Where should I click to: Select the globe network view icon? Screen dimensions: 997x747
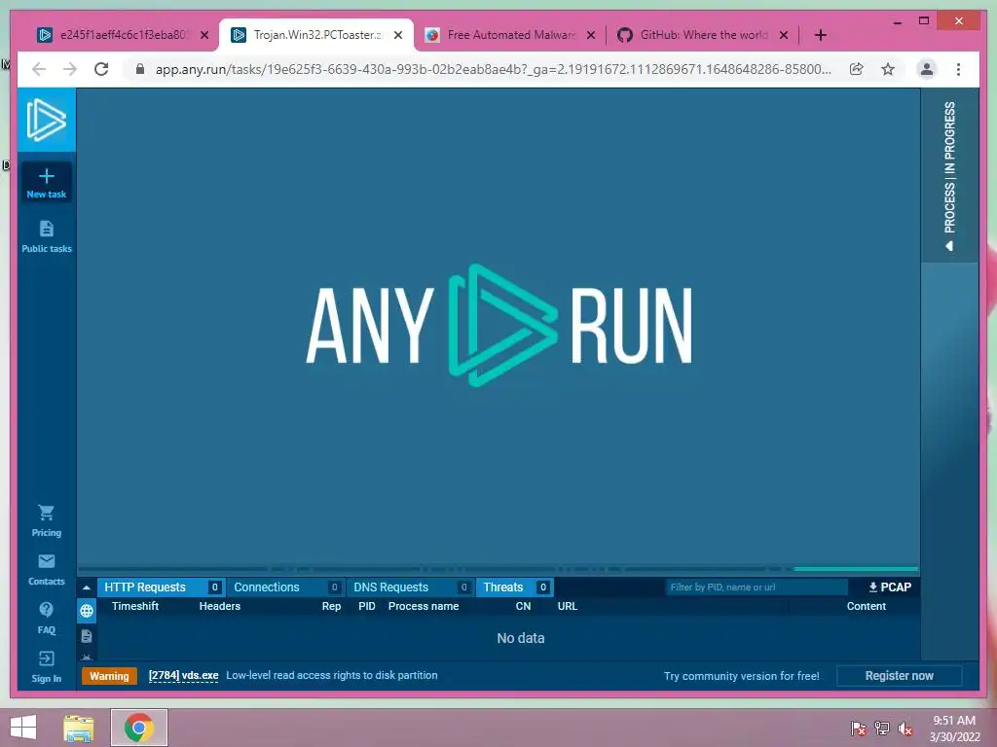87,611
